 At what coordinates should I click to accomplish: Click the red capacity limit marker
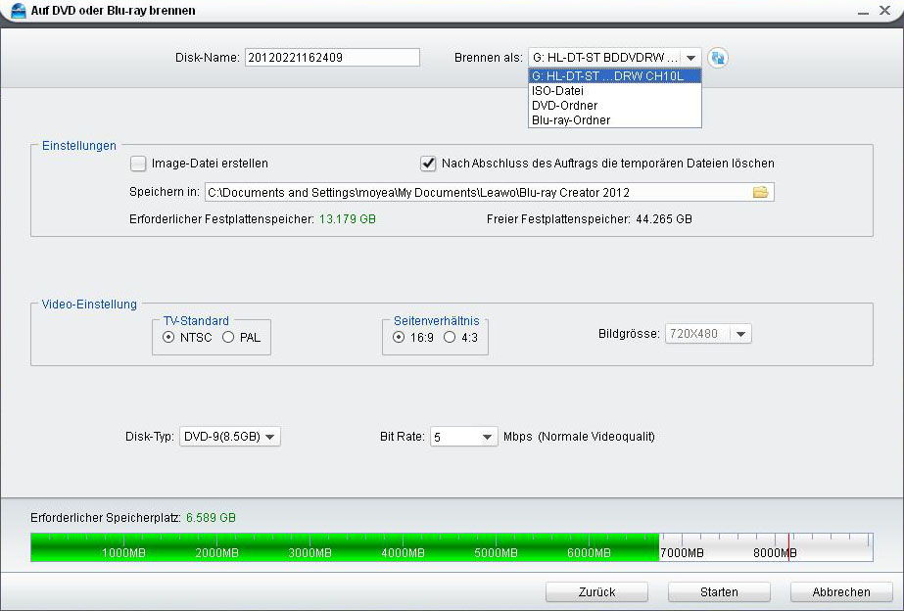tap(788, 547)
